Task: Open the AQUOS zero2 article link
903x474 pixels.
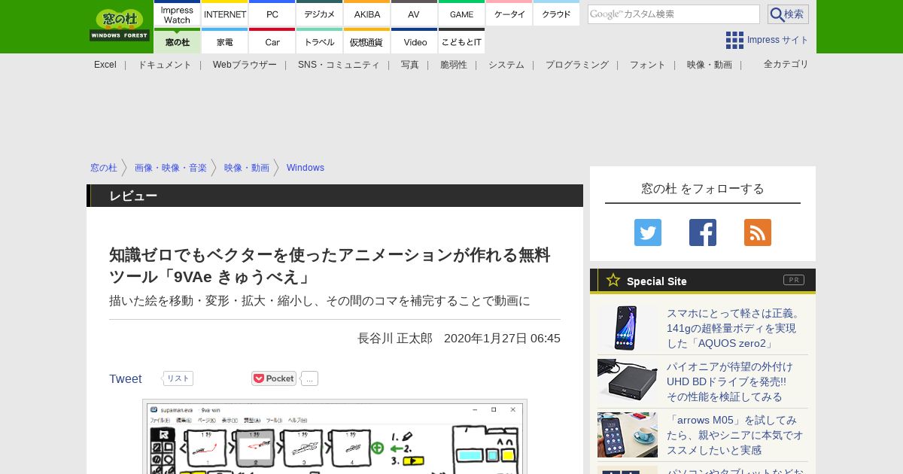Action: 735,328
